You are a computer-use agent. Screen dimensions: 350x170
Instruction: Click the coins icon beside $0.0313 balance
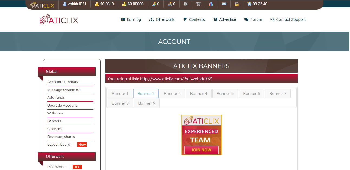(97, 4)
